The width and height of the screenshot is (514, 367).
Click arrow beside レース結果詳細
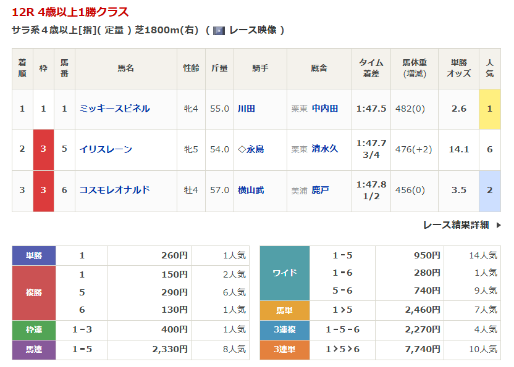(x=499, y=225)
